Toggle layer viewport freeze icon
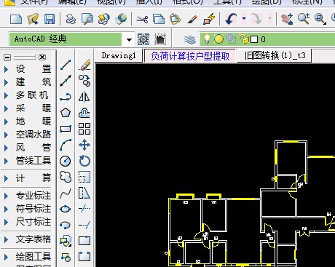The image size is (335, 267). coord(231,39)
